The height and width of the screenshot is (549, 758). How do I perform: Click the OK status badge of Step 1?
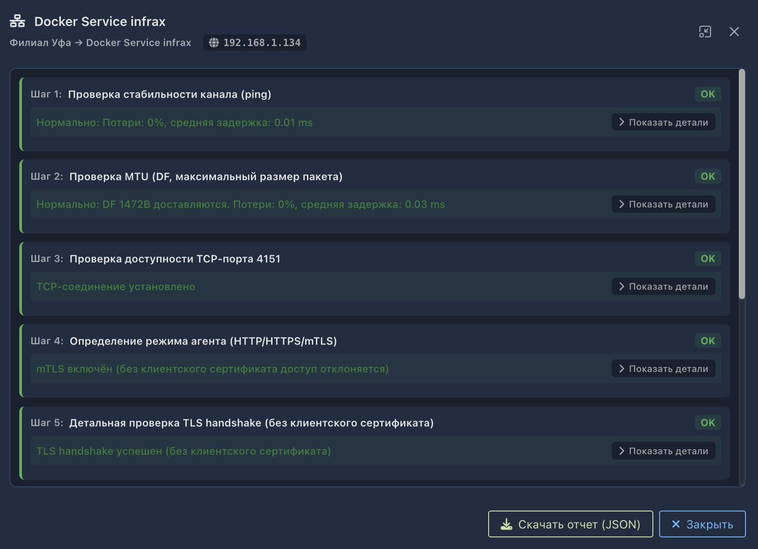click(x=707, y=94)
